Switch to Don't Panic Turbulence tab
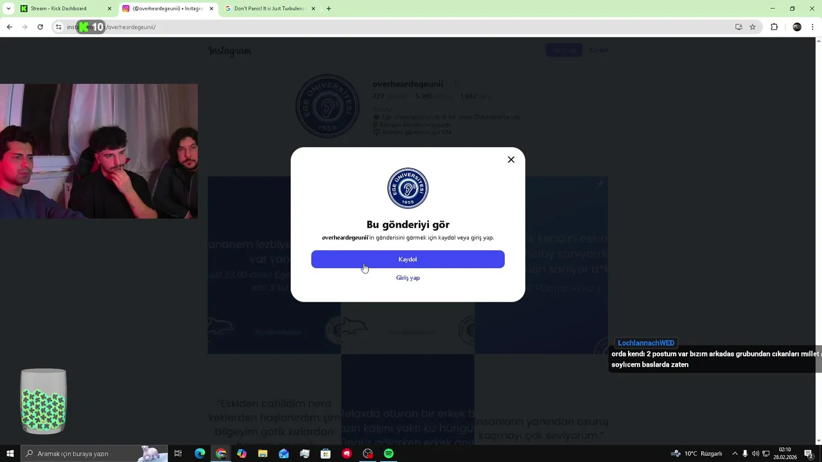The width and height of the screenshot is (822, 462). tap(269, 8)
